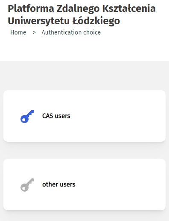
Task: Open the Authentication choice breadcrumb item
Action: [x=71, y=32]
